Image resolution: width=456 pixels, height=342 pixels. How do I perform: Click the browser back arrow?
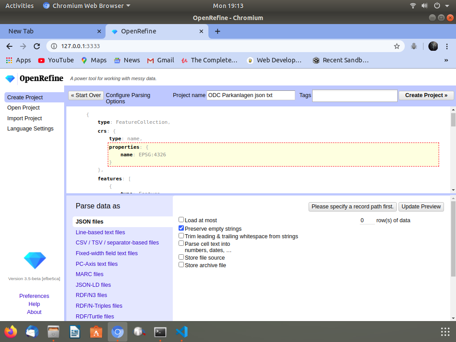tap(9, 46)
